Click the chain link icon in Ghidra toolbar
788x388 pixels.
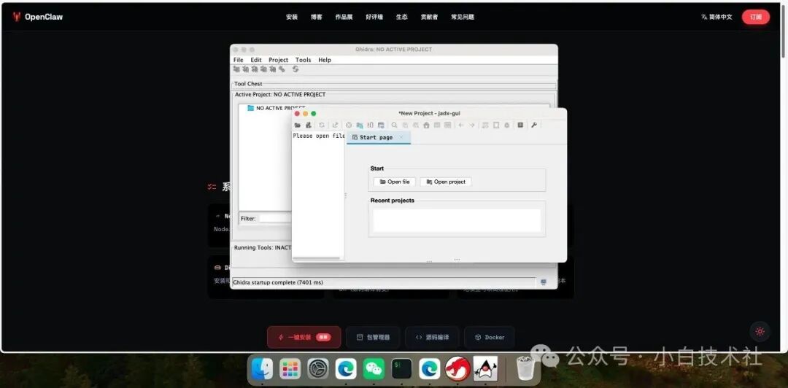click(x=282, y=69)
